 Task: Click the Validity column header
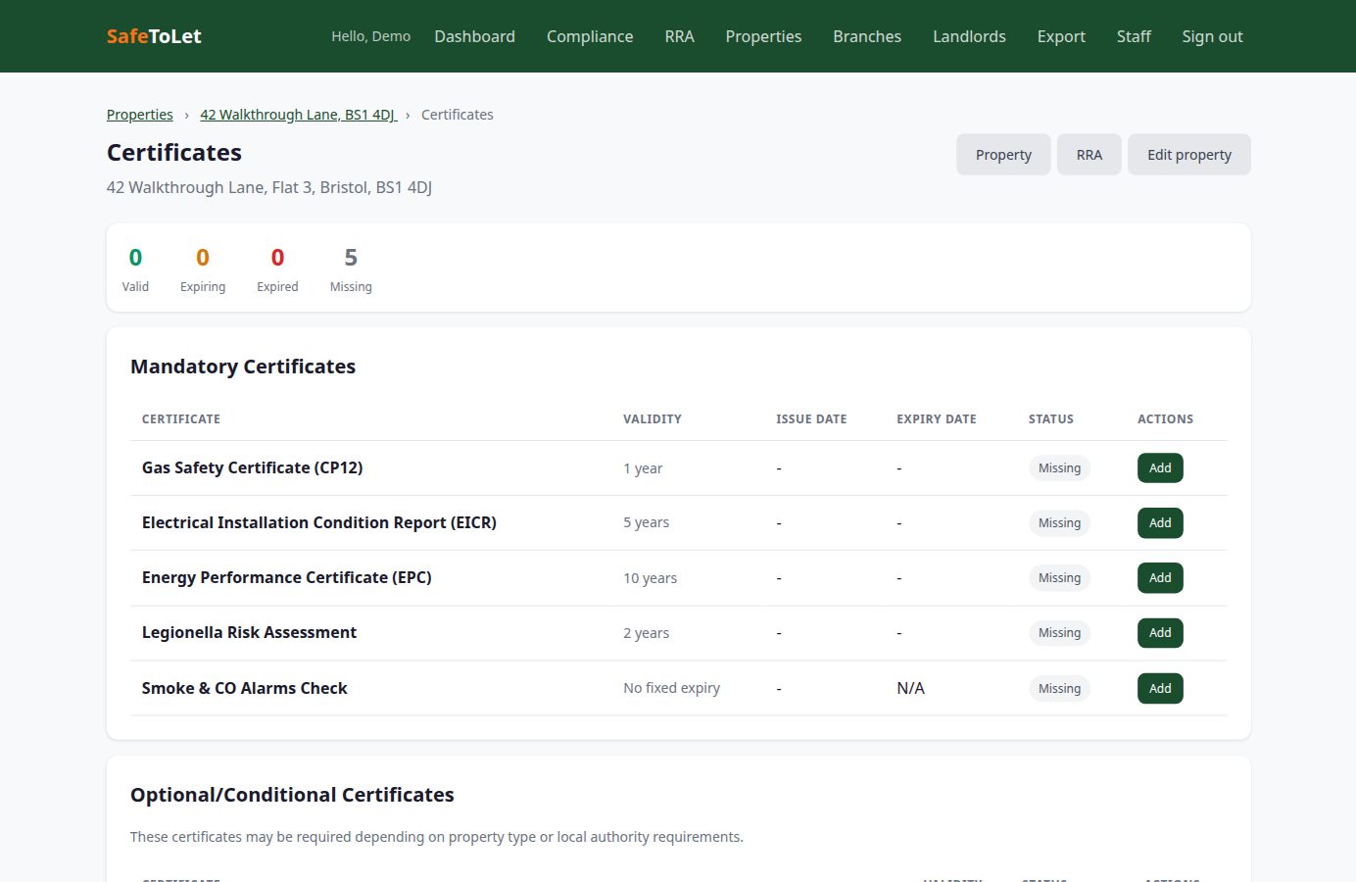pos(653,418)
